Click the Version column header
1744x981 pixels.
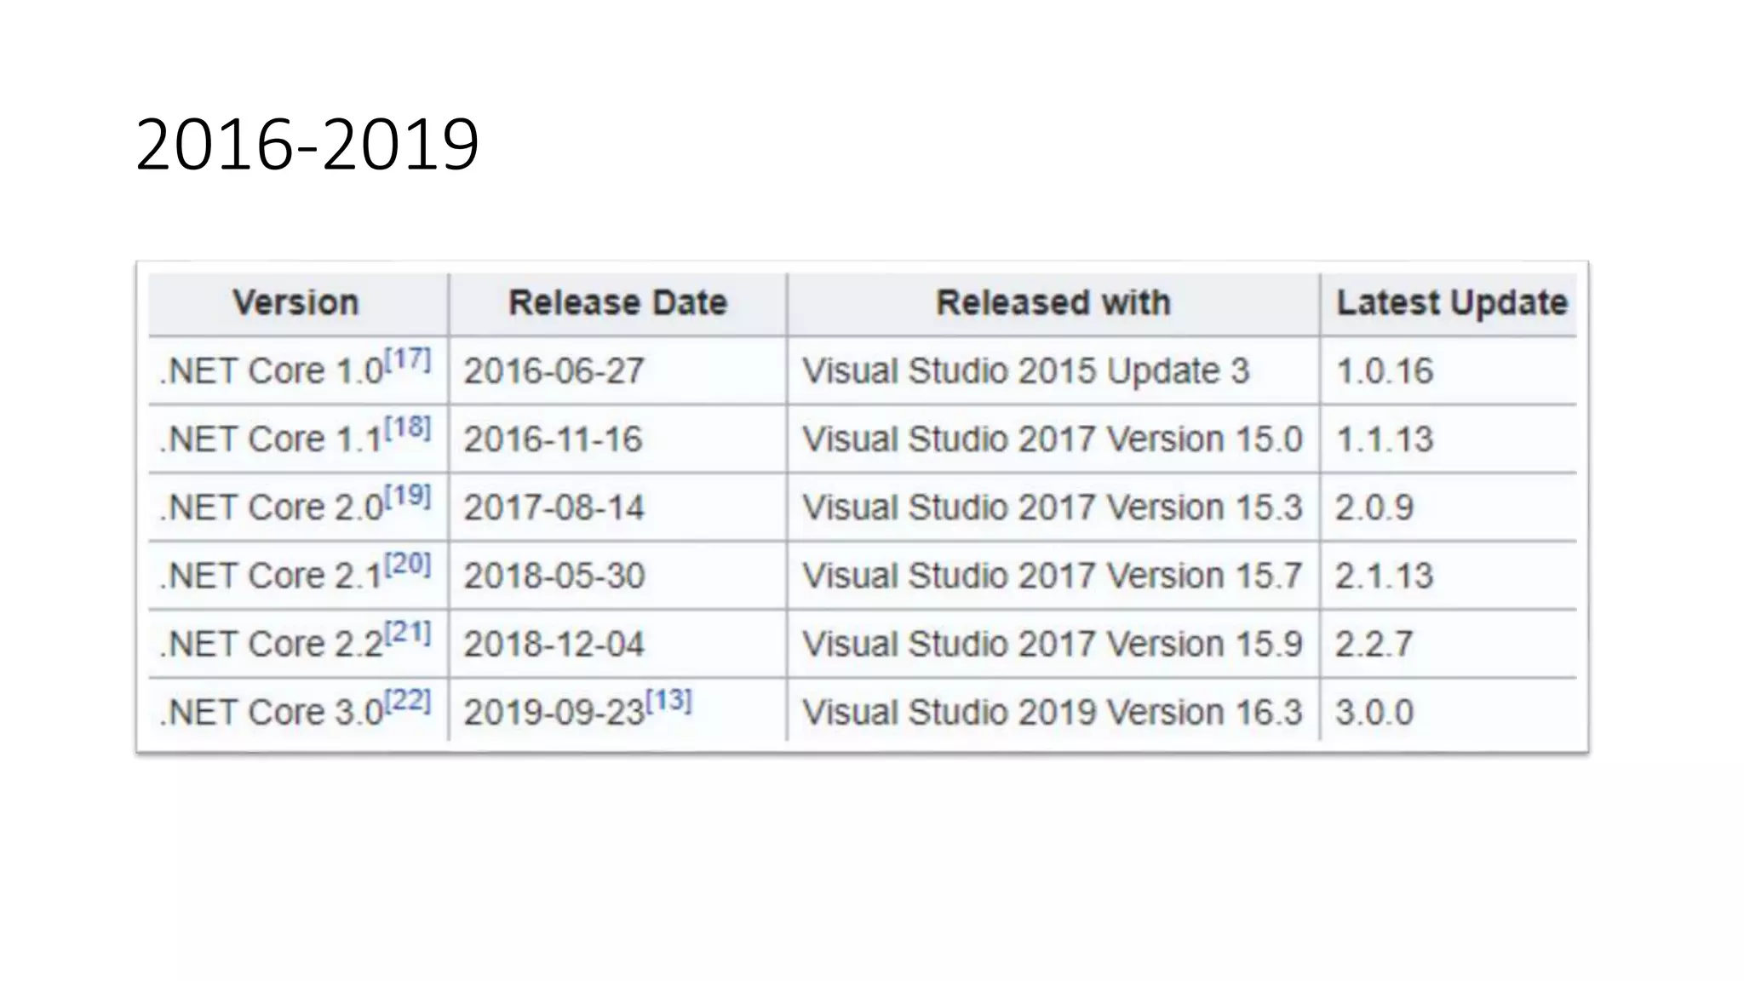pyautogui.click(x=296, y=303)
